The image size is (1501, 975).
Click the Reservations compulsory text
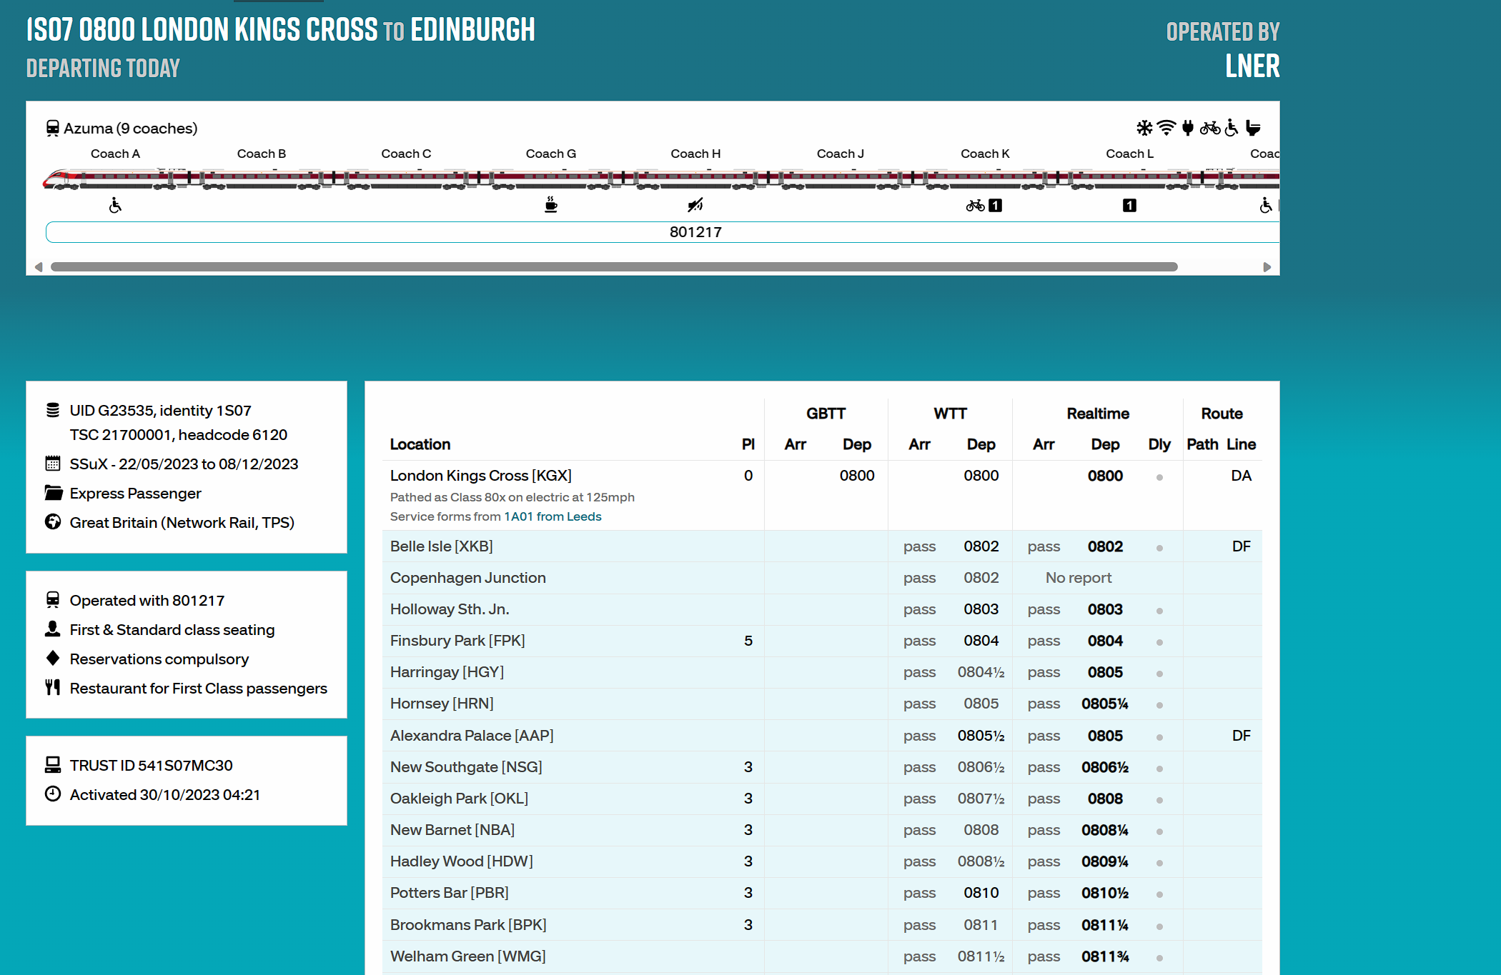click(159, 659)
